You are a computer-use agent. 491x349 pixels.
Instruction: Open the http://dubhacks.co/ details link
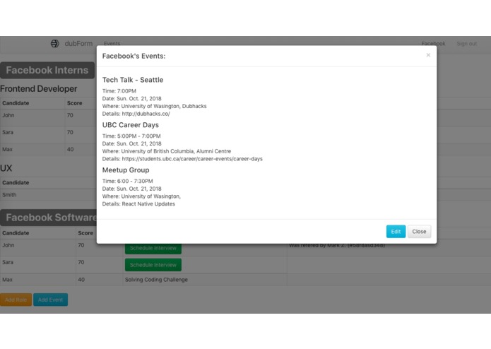[146, 114]
